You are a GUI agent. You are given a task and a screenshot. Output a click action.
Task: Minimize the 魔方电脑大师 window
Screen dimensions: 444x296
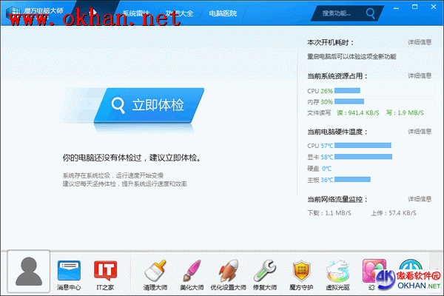[x=396, y=8]
